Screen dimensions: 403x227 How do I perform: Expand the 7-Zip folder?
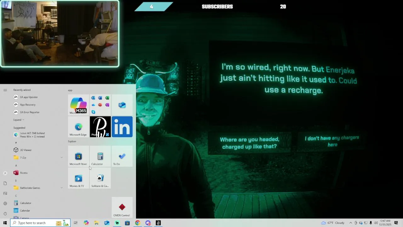click(x=38, y=158)
